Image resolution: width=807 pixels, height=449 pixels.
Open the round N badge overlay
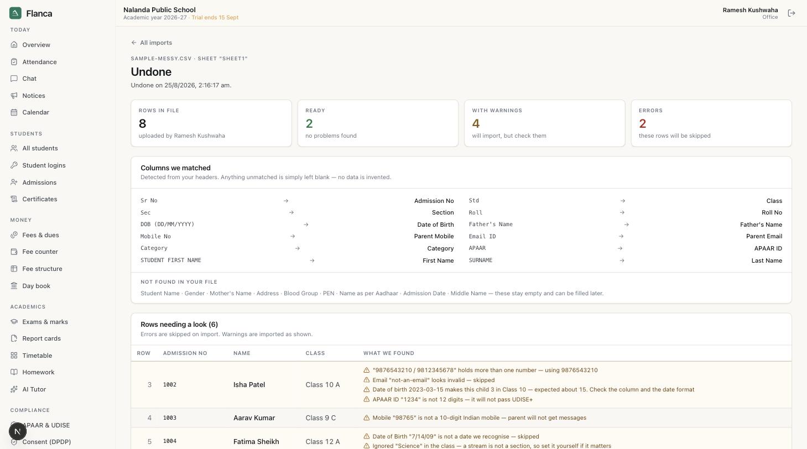(18, 431)
